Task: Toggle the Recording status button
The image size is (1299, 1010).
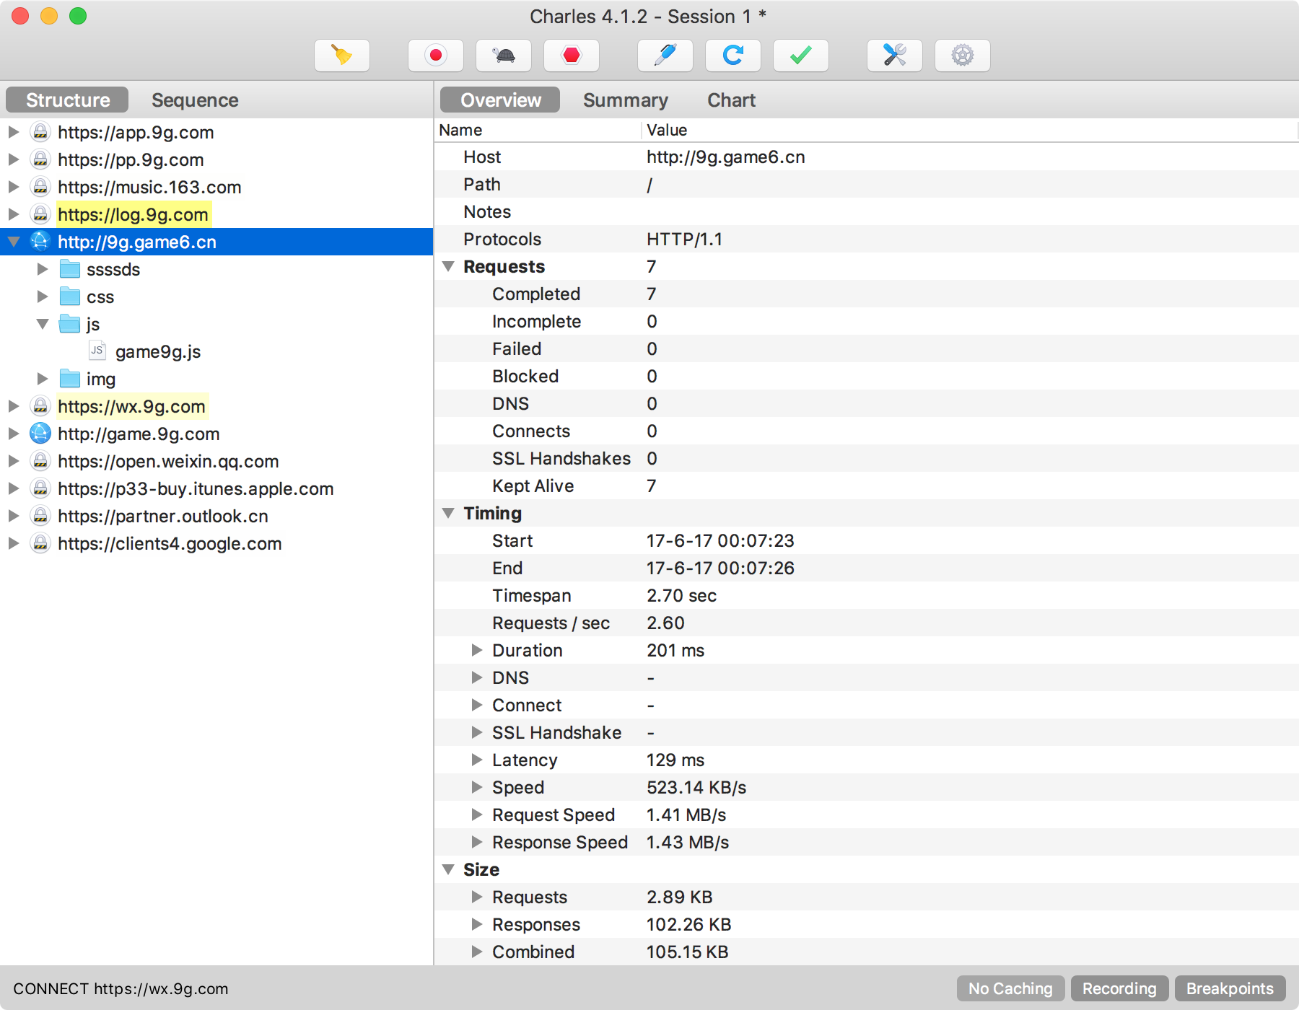Action: (1119, 988)
